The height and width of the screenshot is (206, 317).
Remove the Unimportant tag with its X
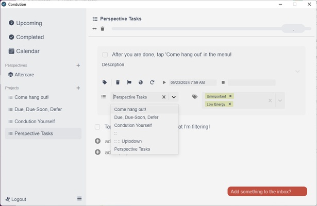click(230, 96)
